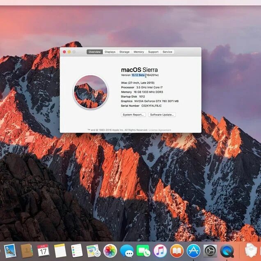
Task: Open iTunes in the Dock
Action: (x=160, y=251)
